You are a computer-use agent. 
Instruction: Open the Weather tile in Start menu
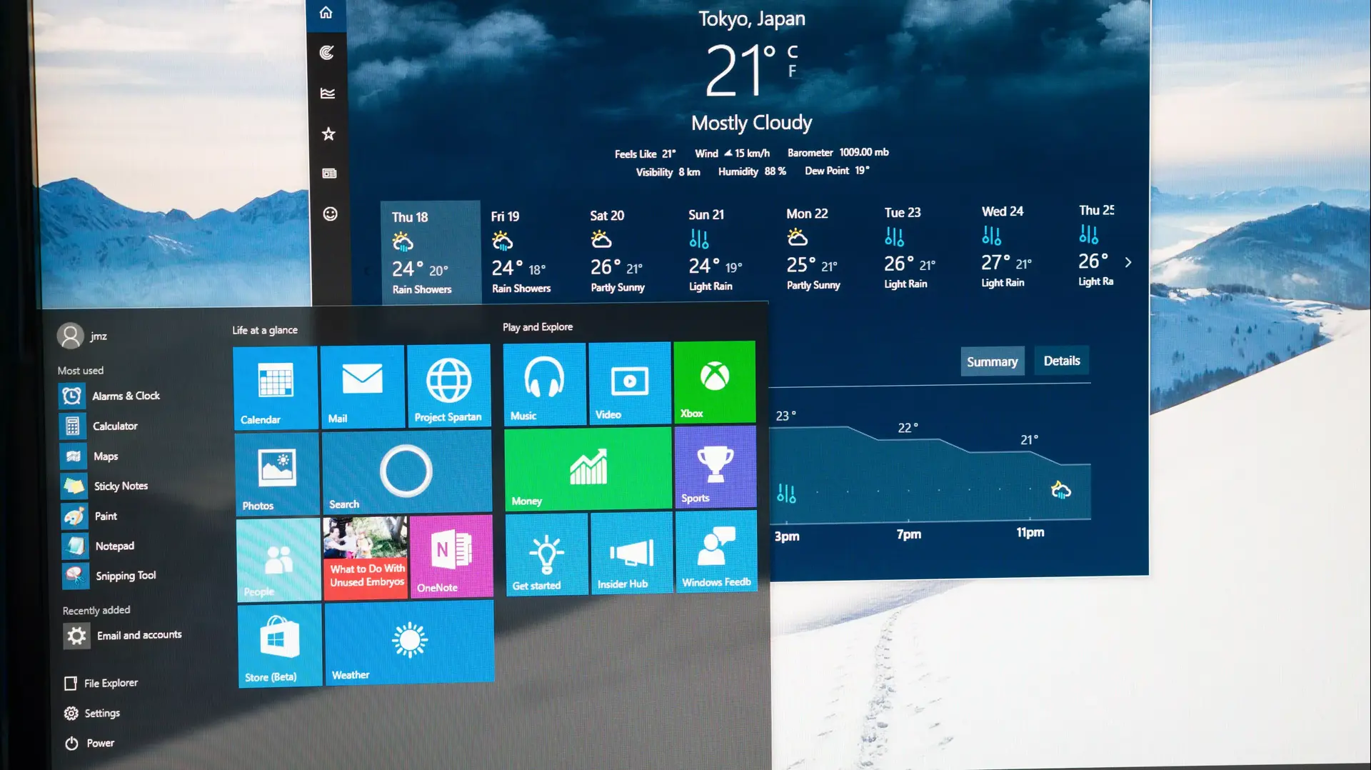(409, 644)
